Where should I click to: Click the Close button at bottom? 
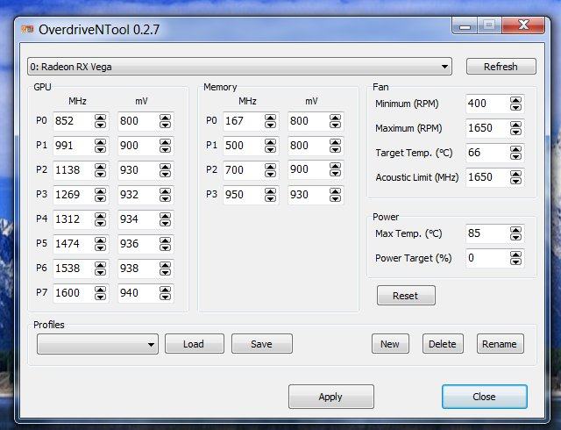click(485, 397)
